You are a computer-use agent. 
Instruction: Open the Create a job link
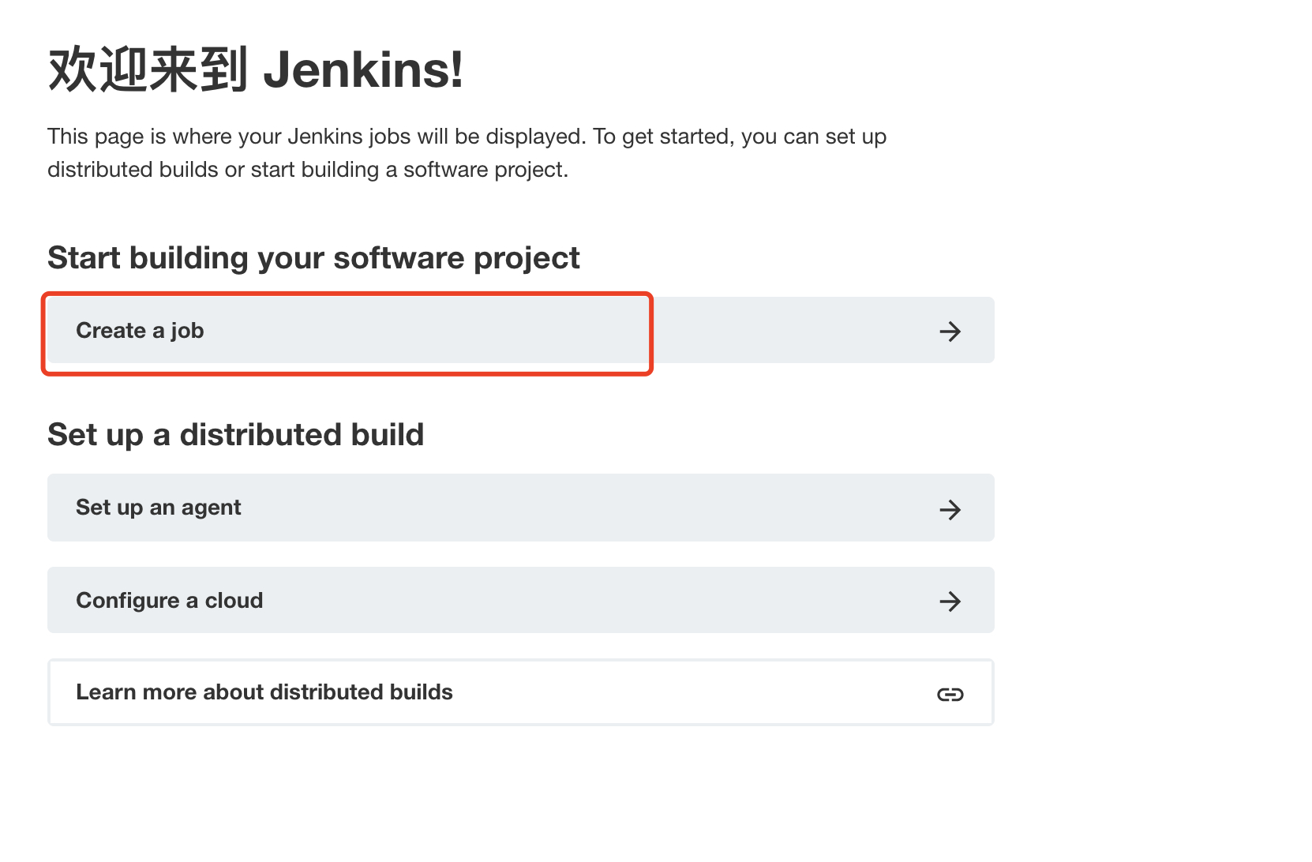(x=520, y=330)
